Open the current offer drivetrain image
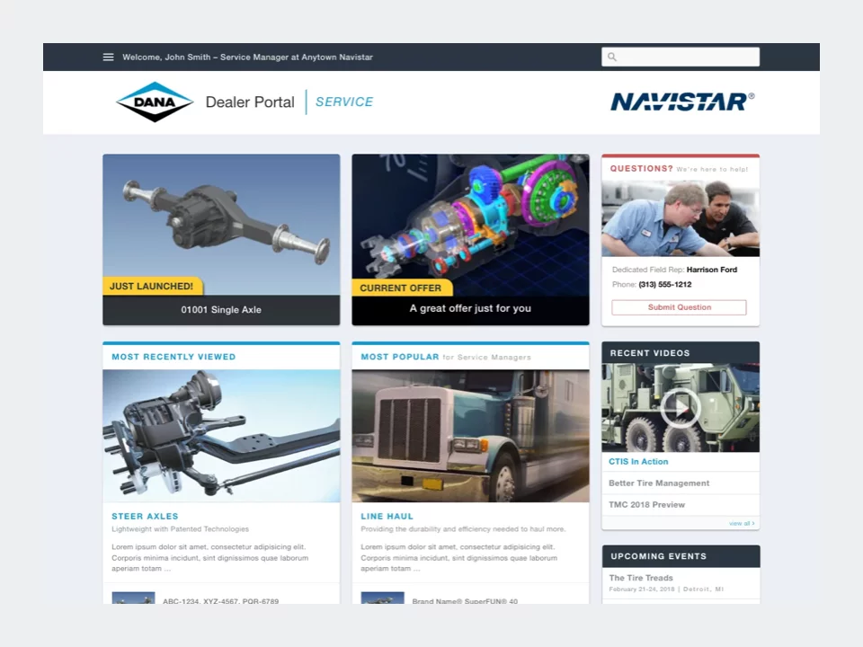This screenshot has height=647, width=863. 470,225
